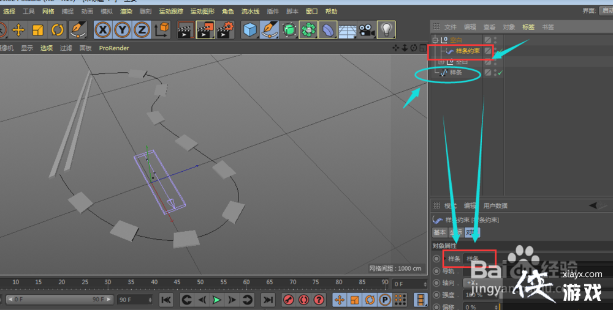Open render settings gear clapperboard
The image size is (613, 310).
pos(225,29)
